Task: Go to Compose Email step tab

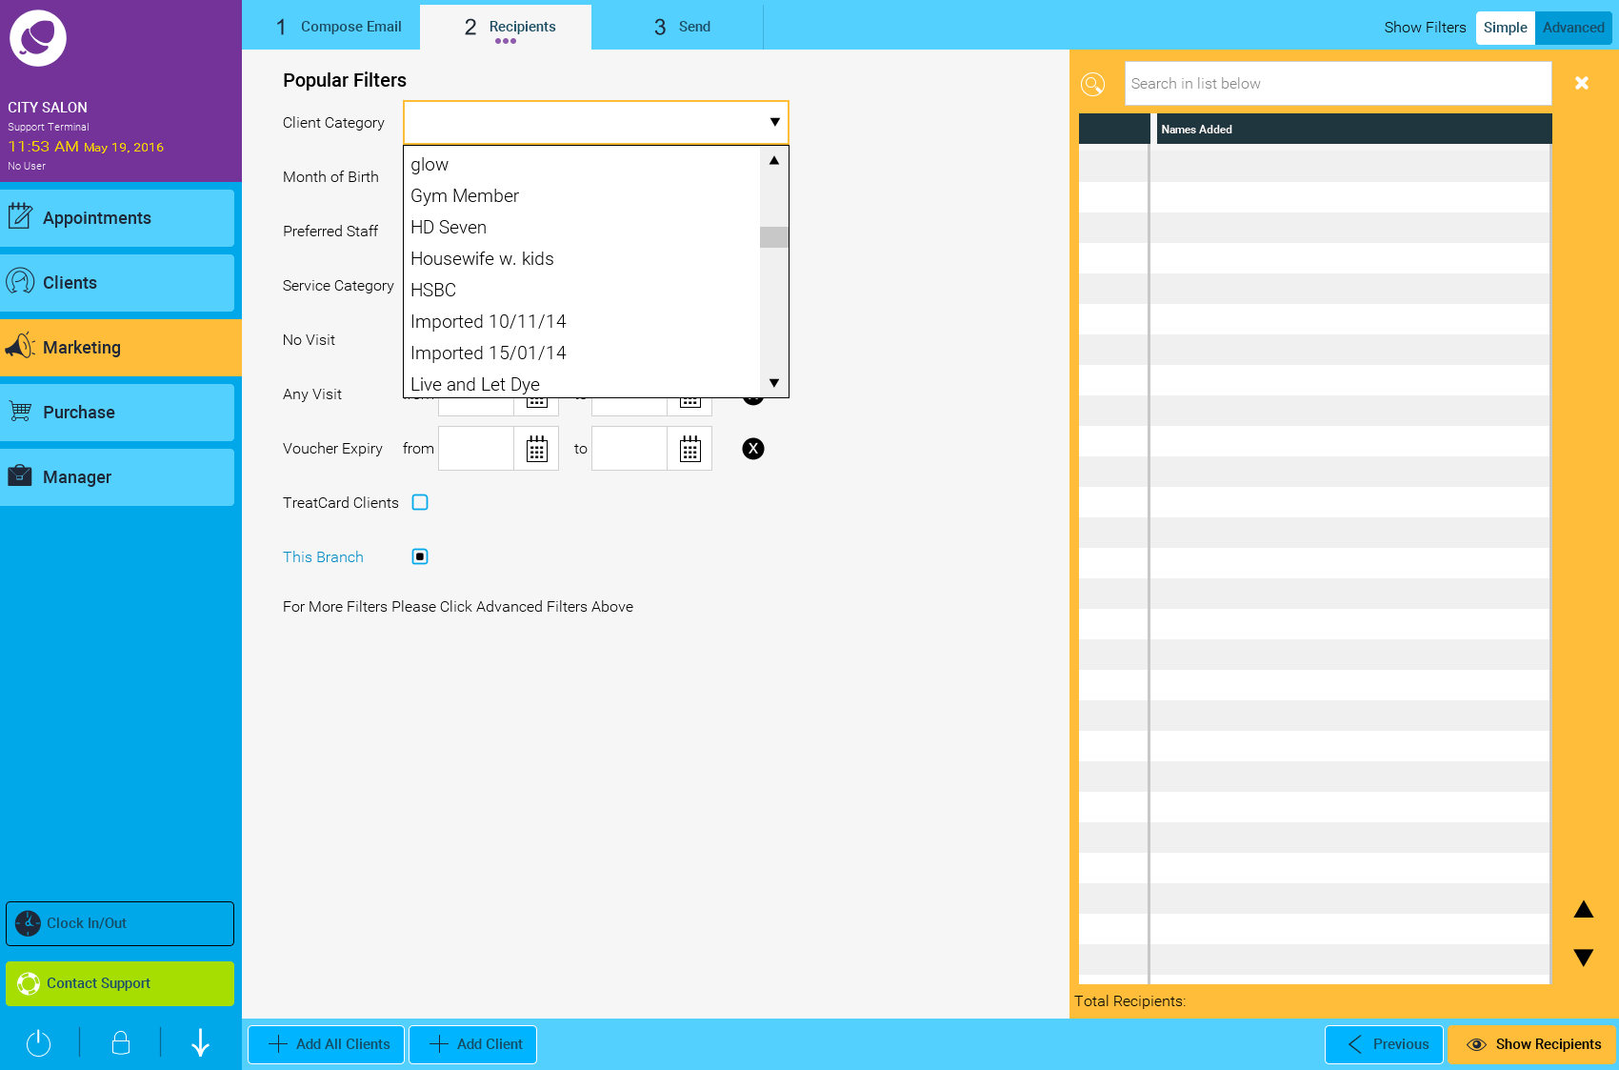Action: tap(338, 27)
